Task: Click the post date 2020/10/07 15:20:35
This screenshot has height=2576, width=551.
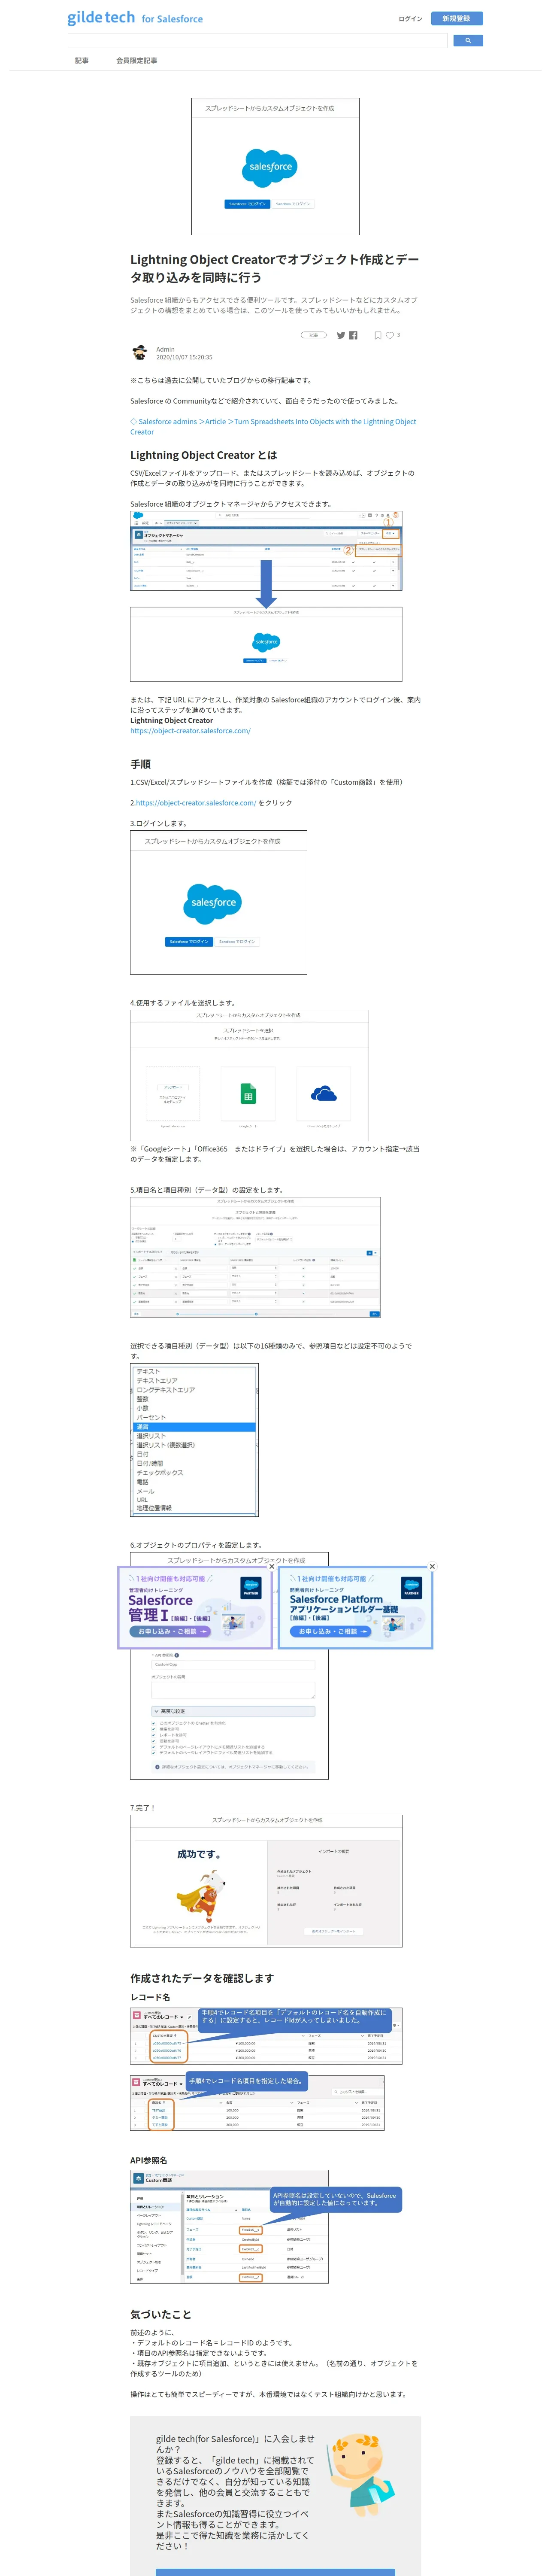Action: (x=184, y=357)
